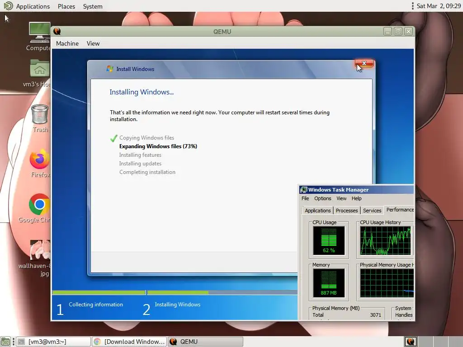Click the CPU Usage gauge
Viewport: 463px width, 347px height.
[329, 240]
